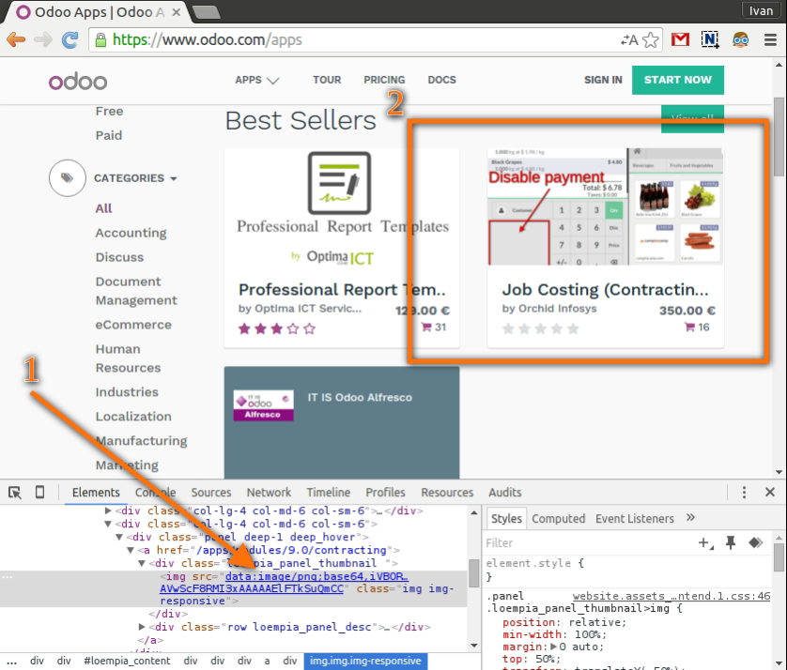
Task: Switch to the Sources tab
Action: click(x=210, y=493)
